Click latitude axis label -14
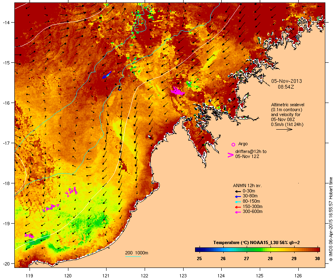336x279 pixels. (6, 23)
